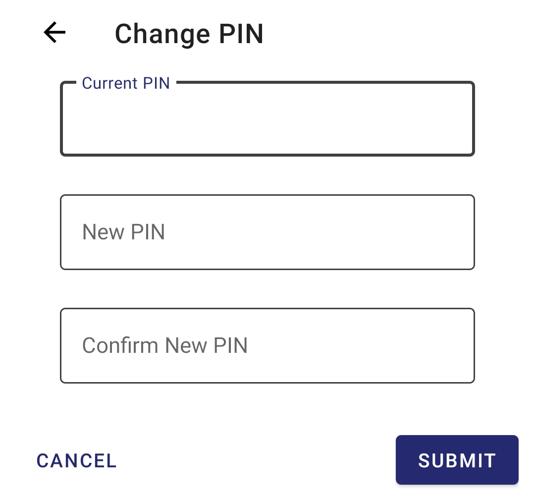Activate the bottom Confirm New PIN box
The width and height of the screenshot is (535, 504).
point(267,345)
